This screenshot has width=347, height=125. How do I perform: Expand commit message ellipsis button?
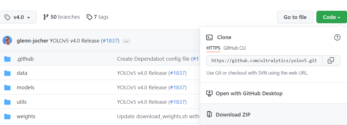126,41
